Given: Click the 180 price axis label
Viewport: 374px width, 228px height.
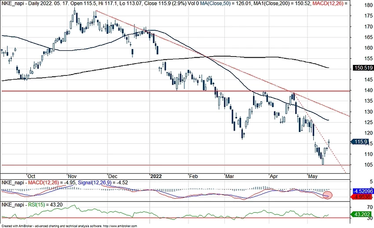Looking at the screenshot, I should click(368, 5).
